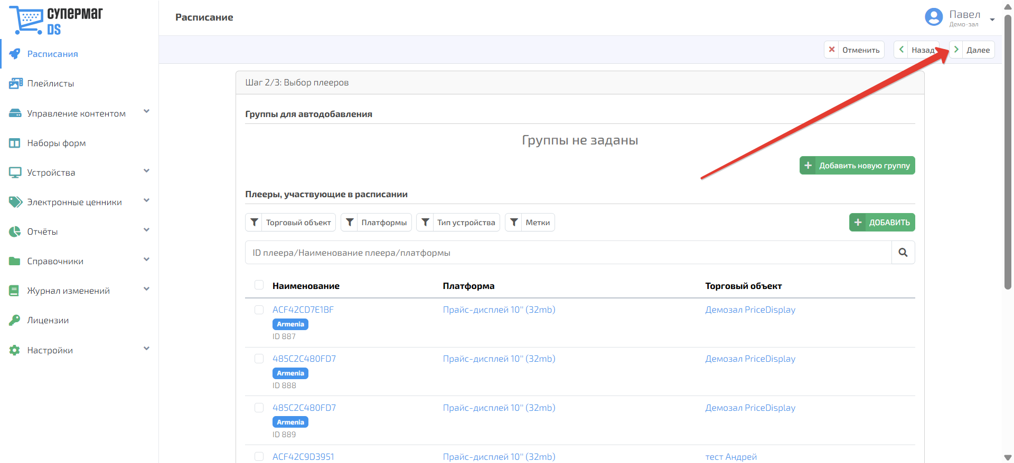Screen dimensions: 1014x463
Task: Click the Armenia tag under ID 887
Action: (x=290, y=324)
